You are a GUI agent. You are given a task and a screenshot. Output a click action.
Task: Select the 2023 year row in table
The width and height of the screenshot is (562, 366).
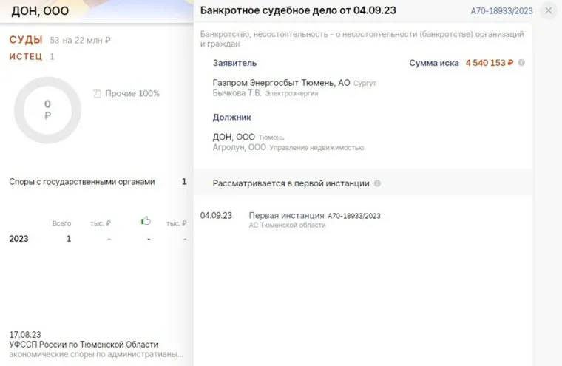point(19,239)
